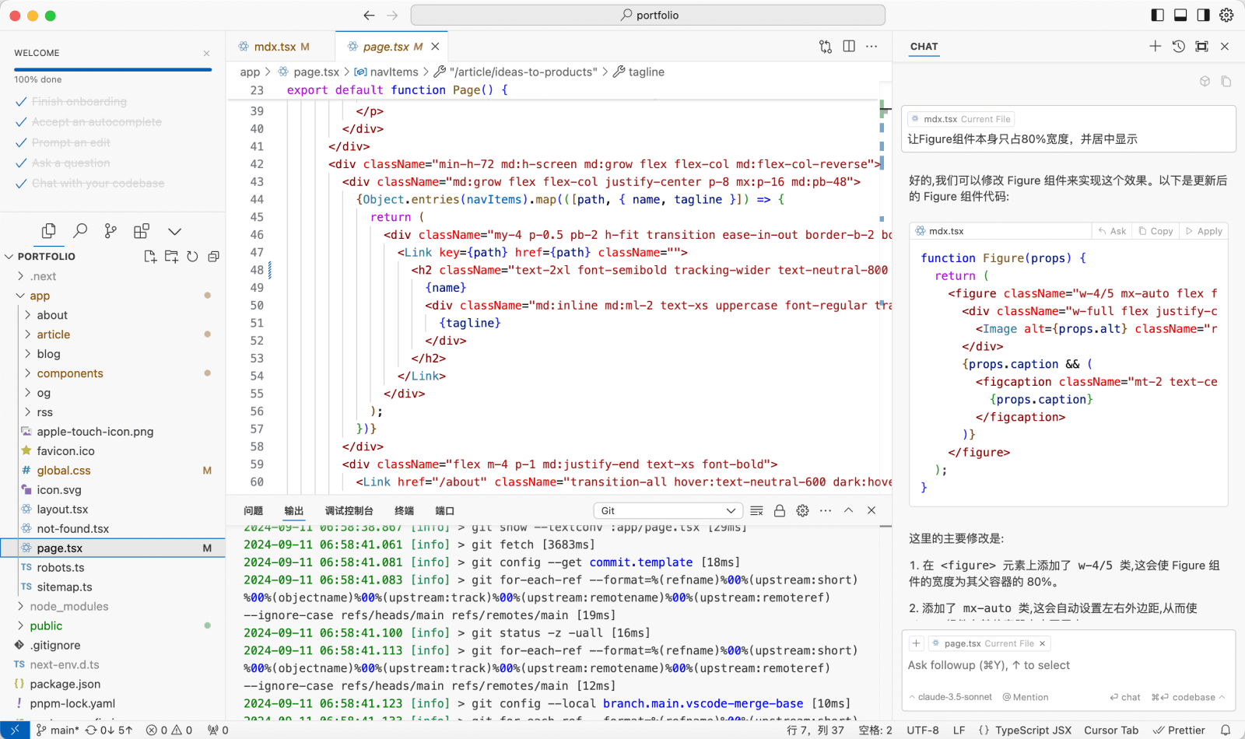Start a new chat
Screen dimensions: 1245x739
click(x=1156, y=47)
